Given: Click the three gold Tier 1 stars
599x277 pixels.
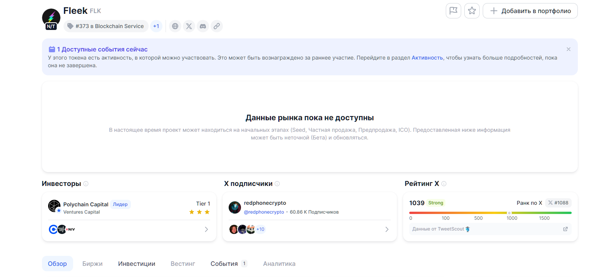Looking at the screenshot, I should tap(199, 212).
